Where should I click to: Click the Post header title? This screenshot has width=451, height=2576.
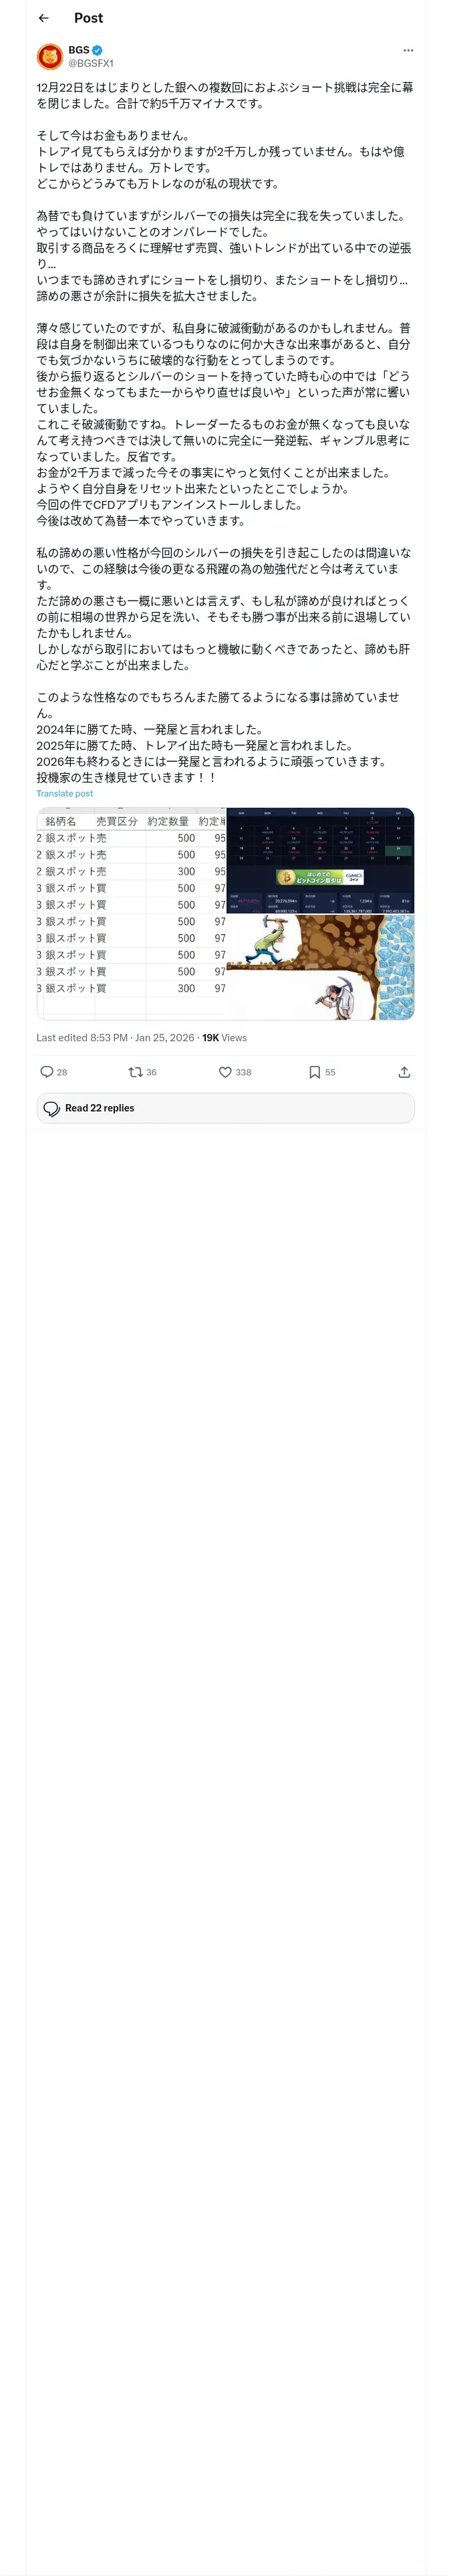pyautogui.click(x=88, y=18)
